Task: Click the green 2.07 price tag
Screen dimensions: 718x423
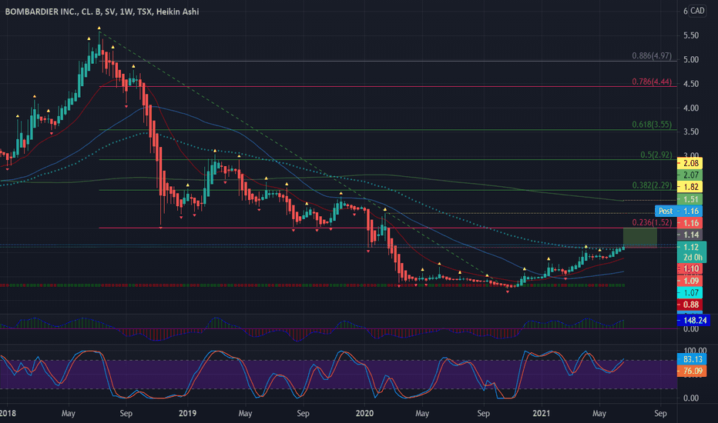Action: pos(690,175)
